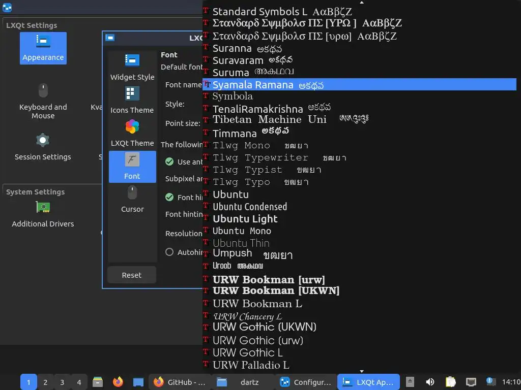Screen dimensions: 521x390
Task: Choose URW Gothic (UKWN) font
Action: [x=359, y=328]
